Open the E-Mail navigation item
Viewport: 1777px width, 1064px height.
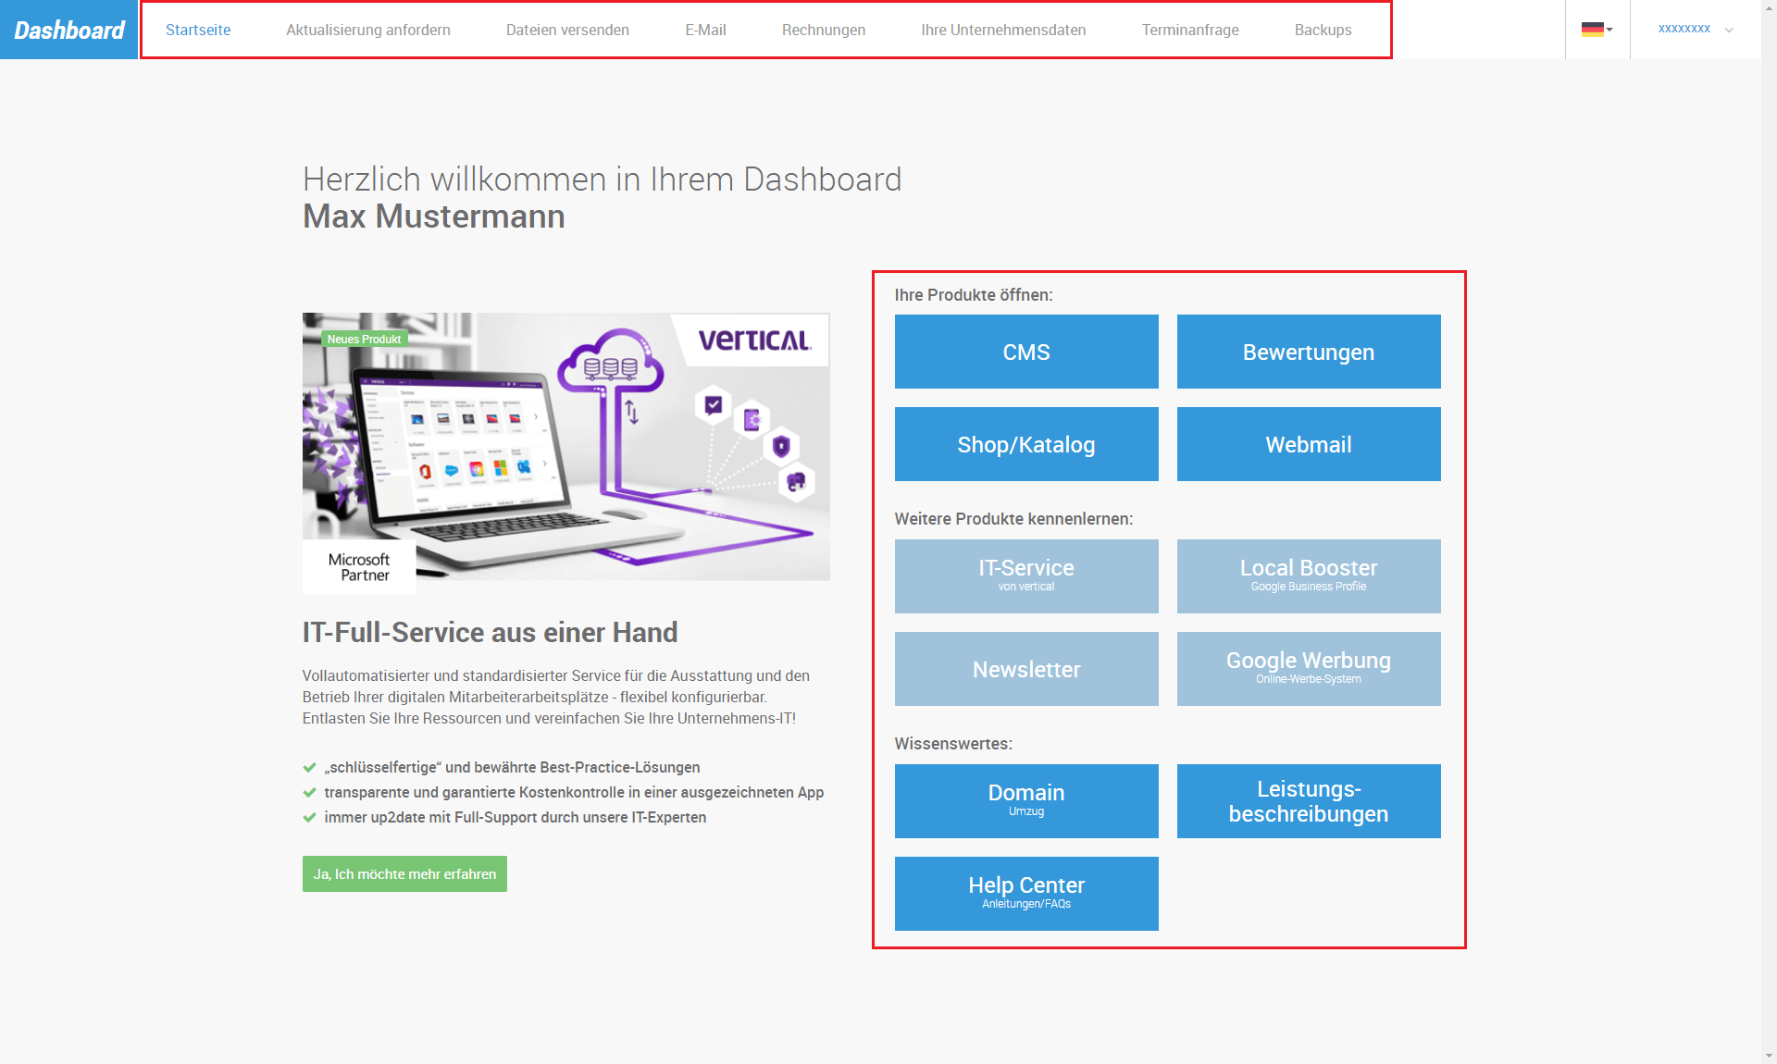click(704, 29)
